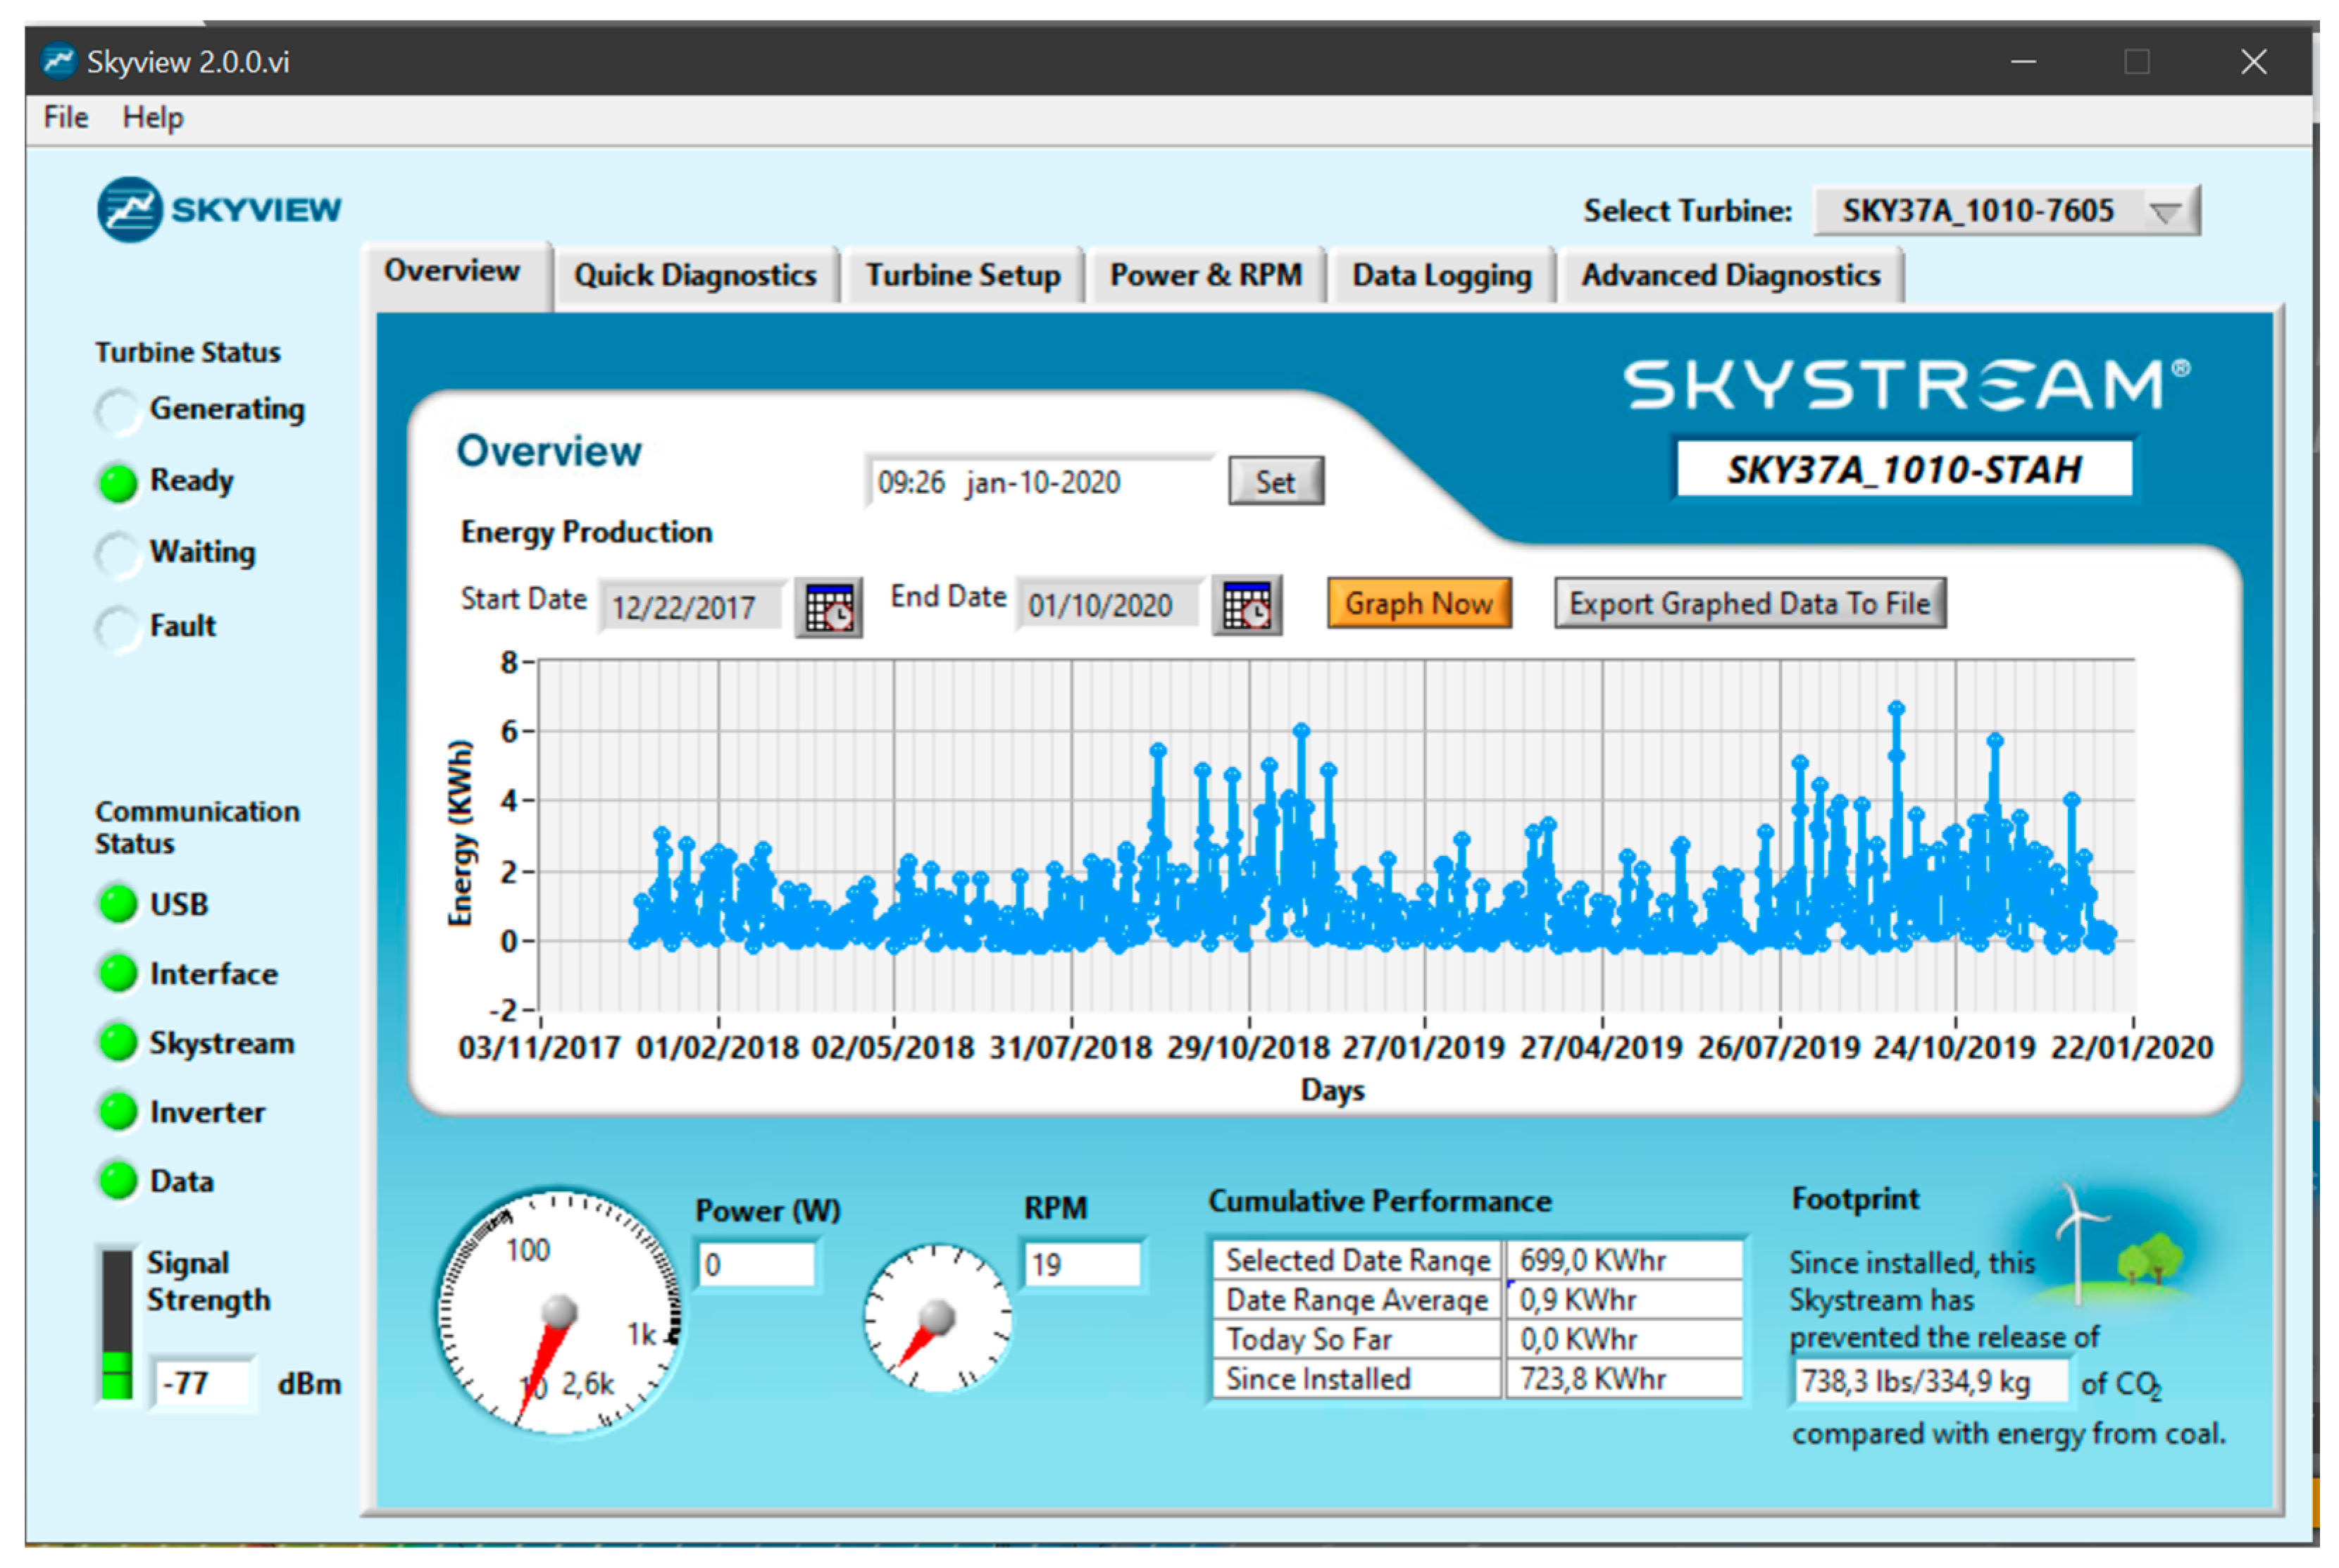Open the End Date calendar picker

[1247, 605]
